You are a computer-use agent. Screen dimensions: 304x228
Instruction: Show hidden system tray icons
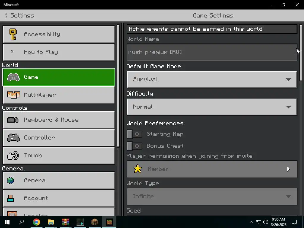[251, 222]
